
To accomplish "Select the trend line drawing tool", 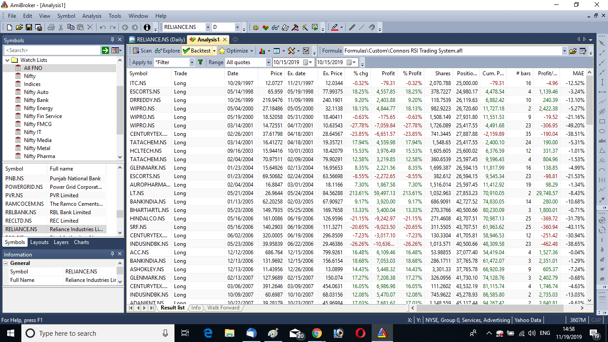I will click(x=602, y=53).
